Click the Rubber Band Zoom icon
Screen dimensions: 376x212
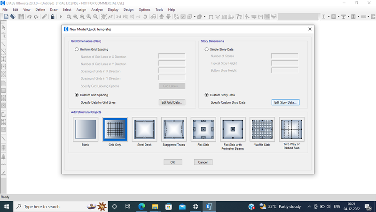tap(69, 16)
